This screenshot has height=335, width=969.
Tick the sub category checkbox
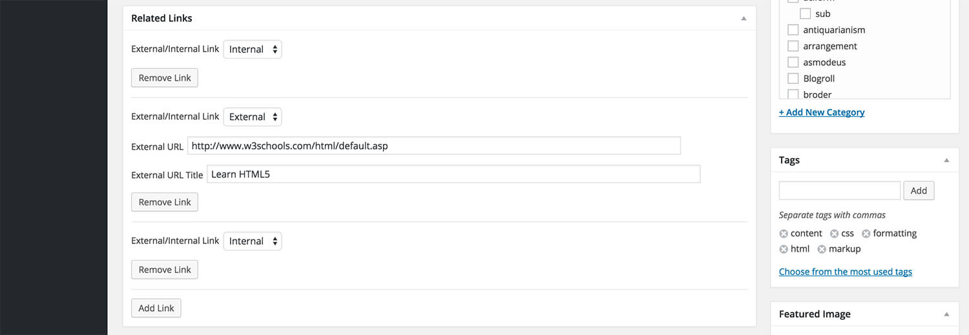[806, 14]
